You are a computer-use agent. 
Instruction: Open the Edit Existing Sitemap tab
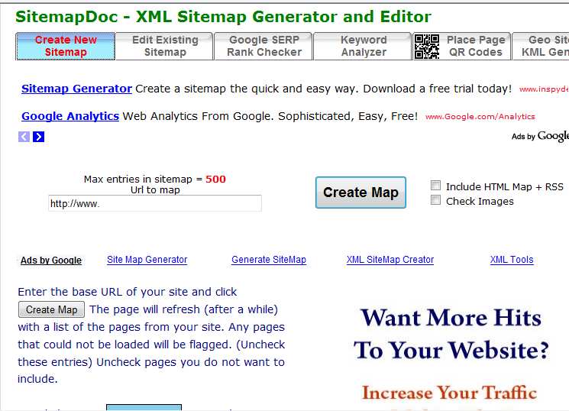pyautogui.click(x=165, y=47)
